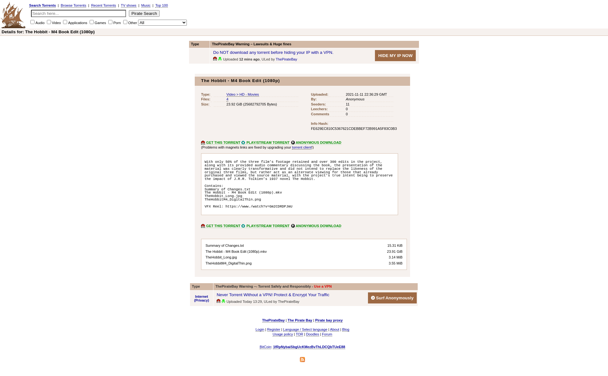Focus the Search here text field
This screenshot has height=376, width=608.
tap(79, 14)
